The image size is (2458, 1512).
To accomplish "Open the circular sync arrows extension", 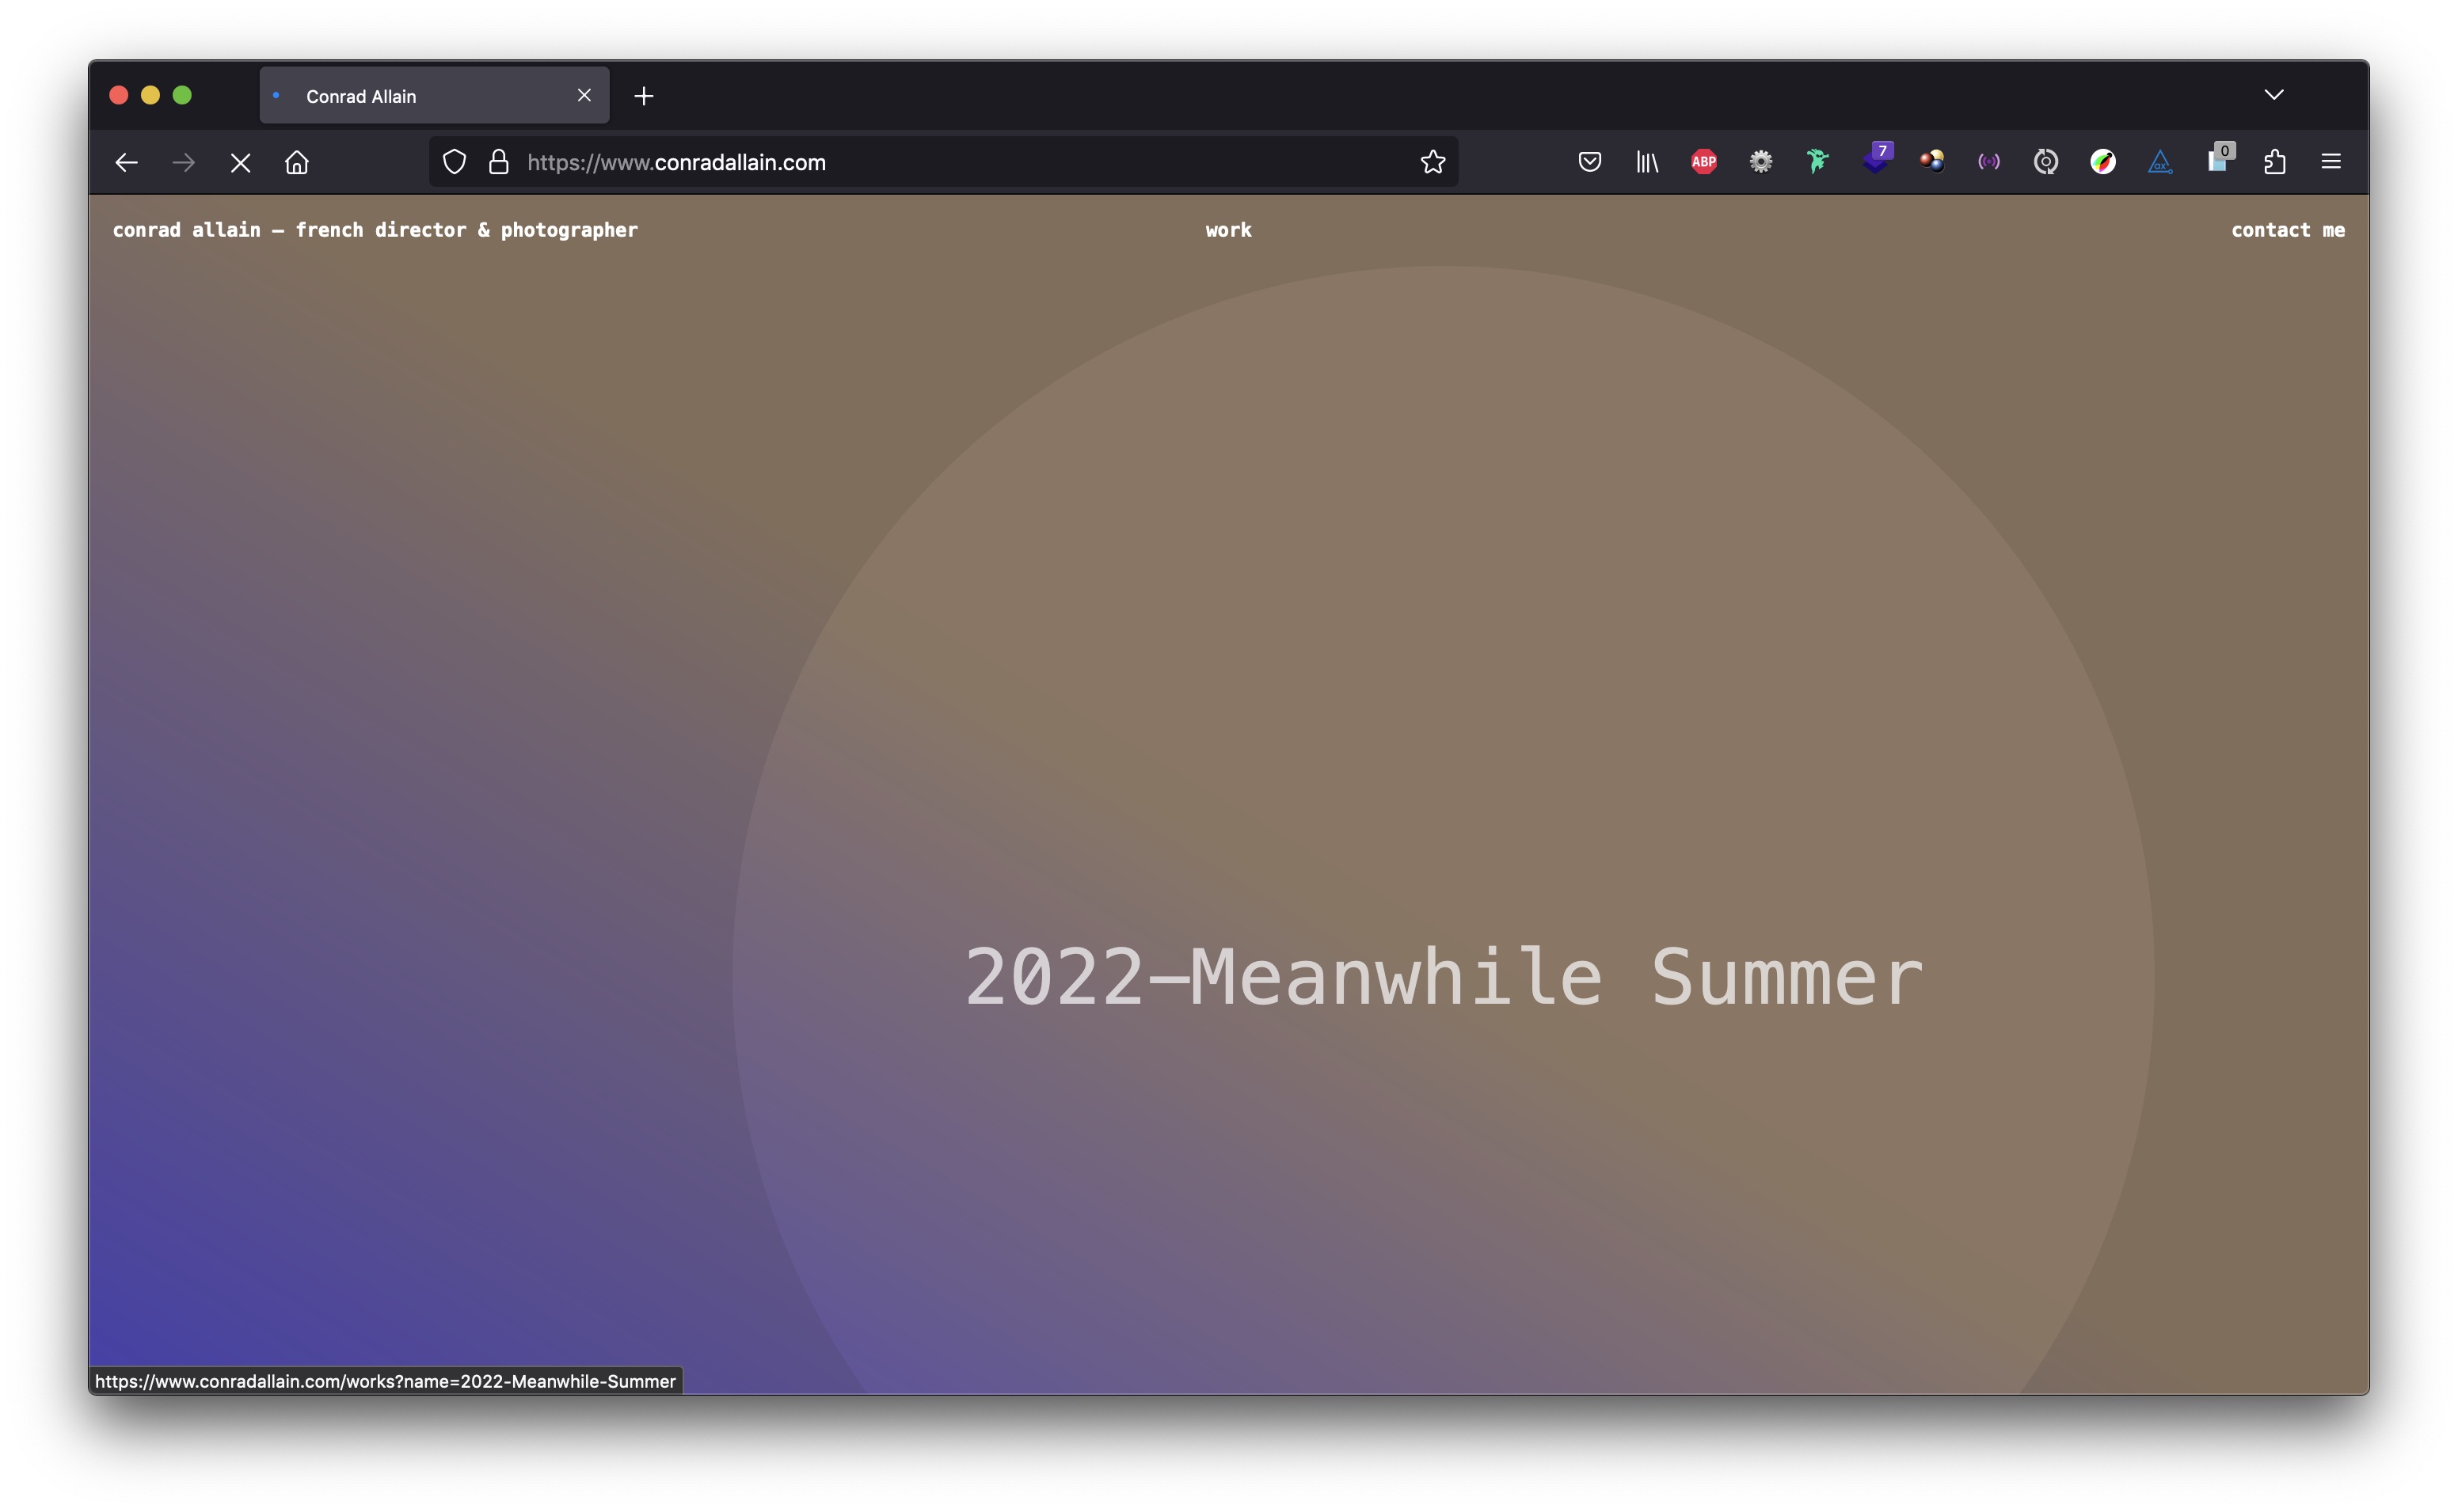I will click(x=2046, y=162).
